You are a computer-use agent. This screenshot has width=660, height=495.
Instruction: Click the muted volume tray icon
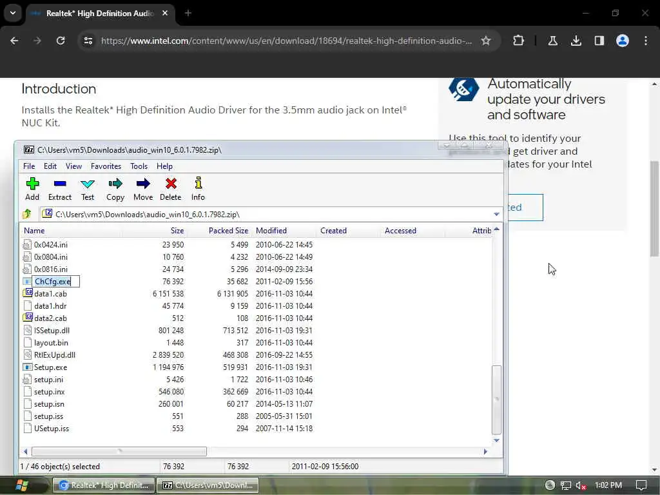(581, 485)
